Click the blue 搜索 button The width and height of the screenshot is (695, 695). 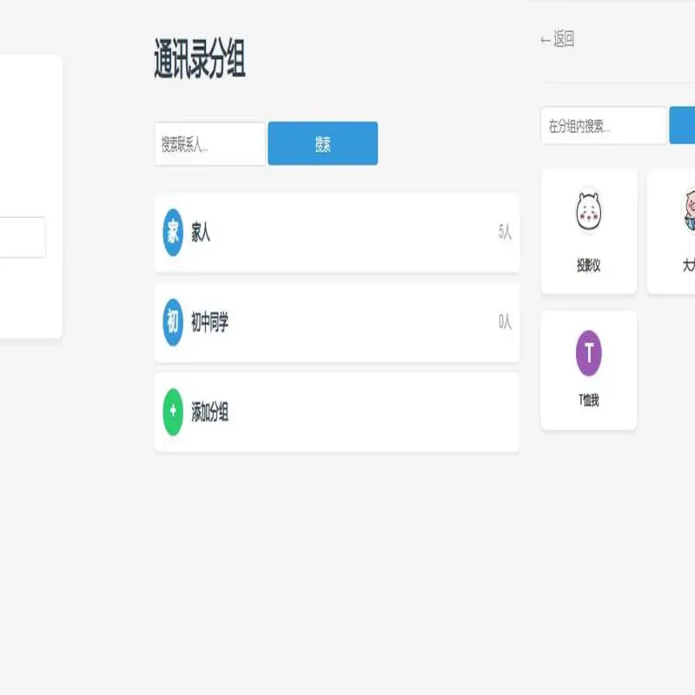pos(322,143)
